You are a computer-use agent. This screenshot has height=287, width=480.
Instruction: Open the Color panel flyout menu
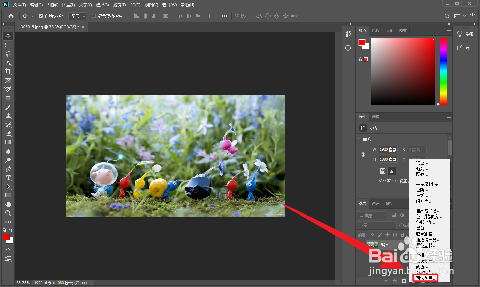(x=449, y=31)
